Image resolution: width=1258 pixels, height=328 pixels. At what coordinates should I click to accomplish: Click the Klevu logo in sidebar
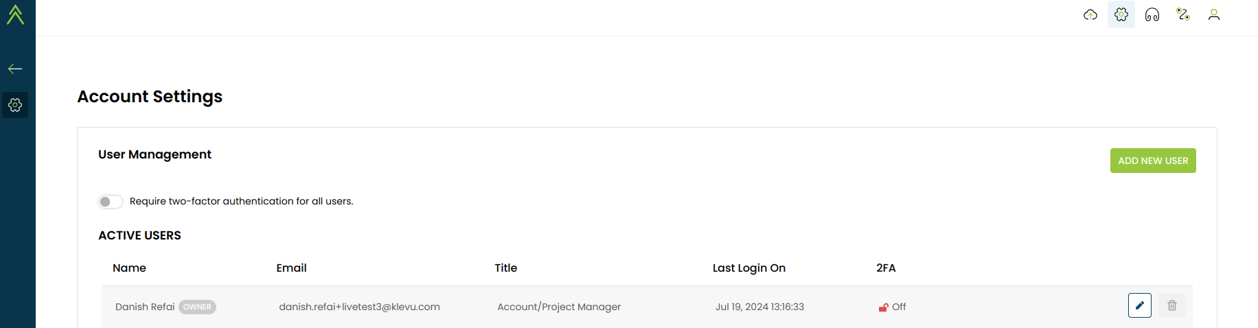[x=15, y=14]
